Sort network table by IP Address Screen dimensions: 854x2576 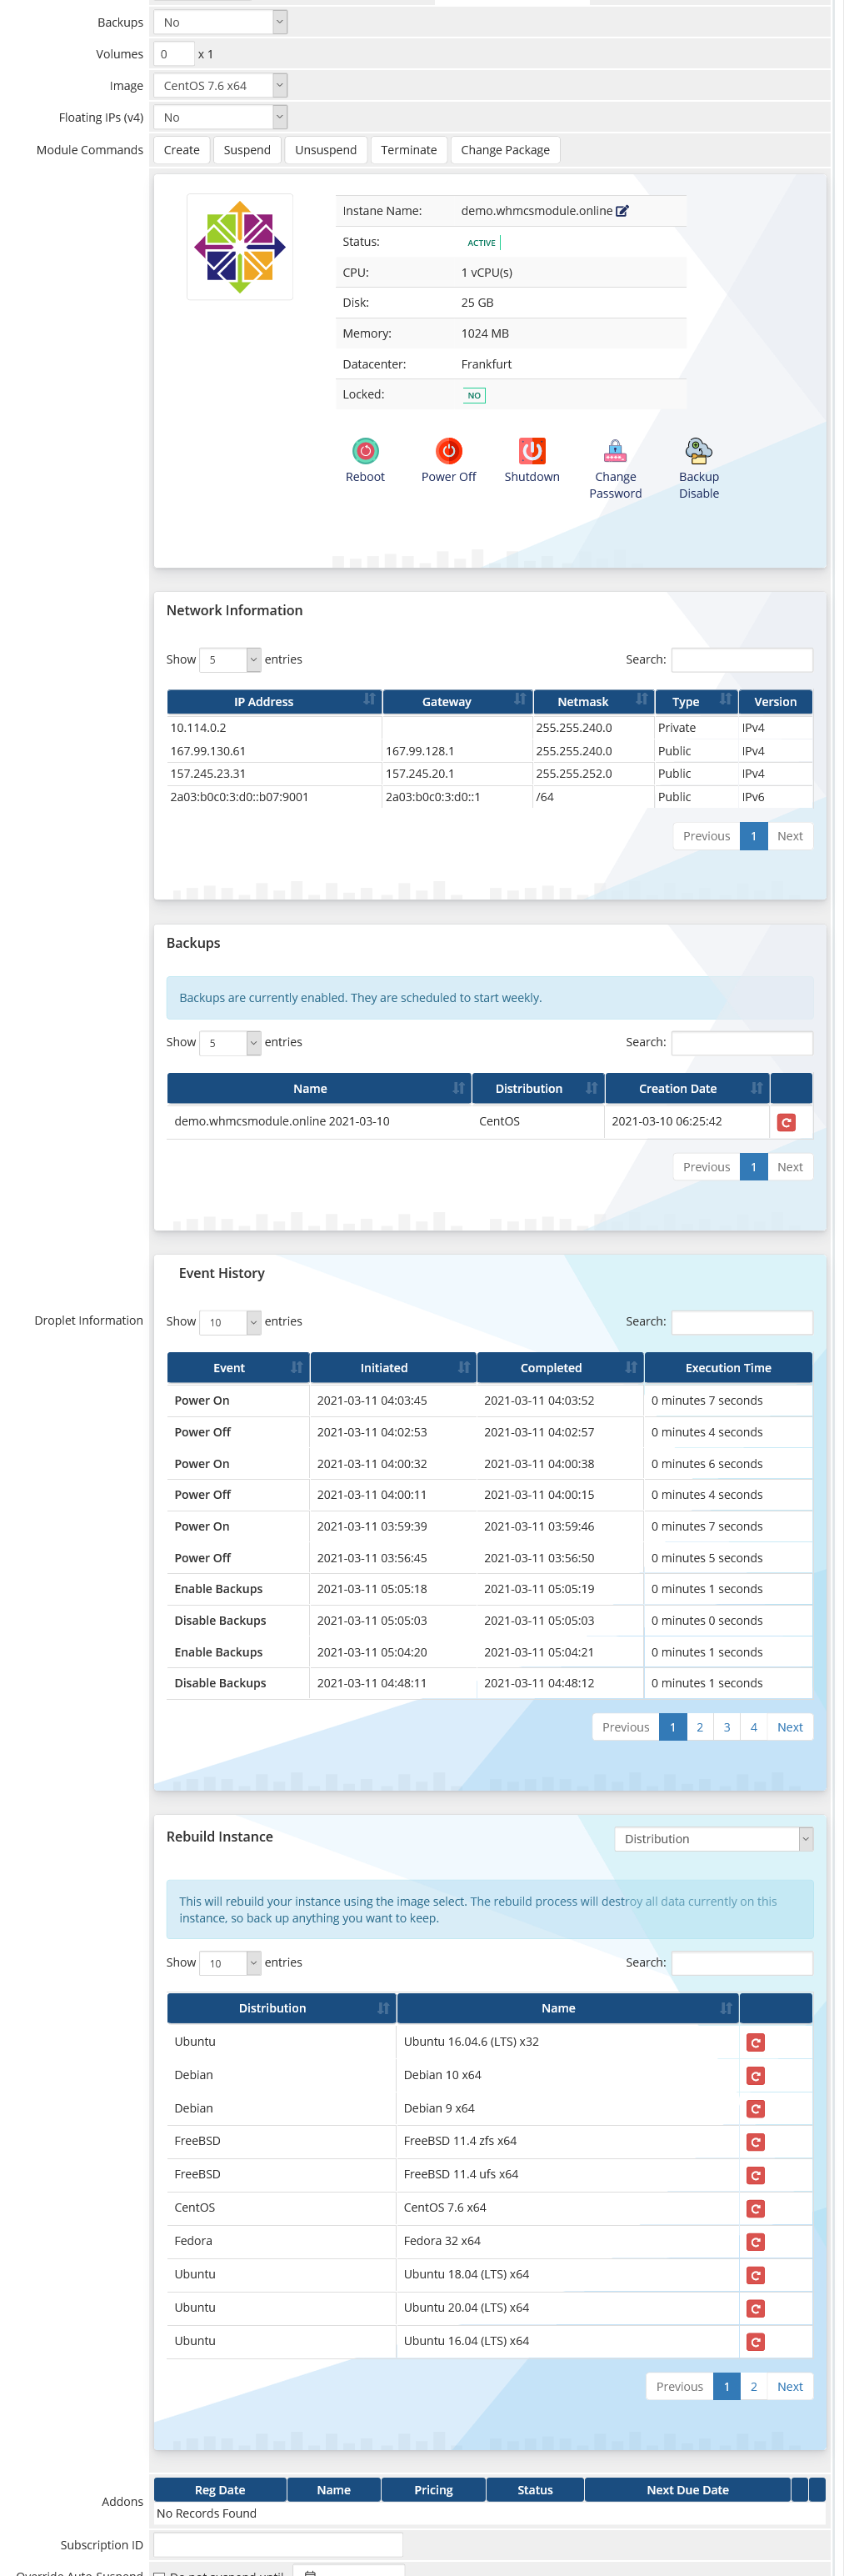pos(273,702)
